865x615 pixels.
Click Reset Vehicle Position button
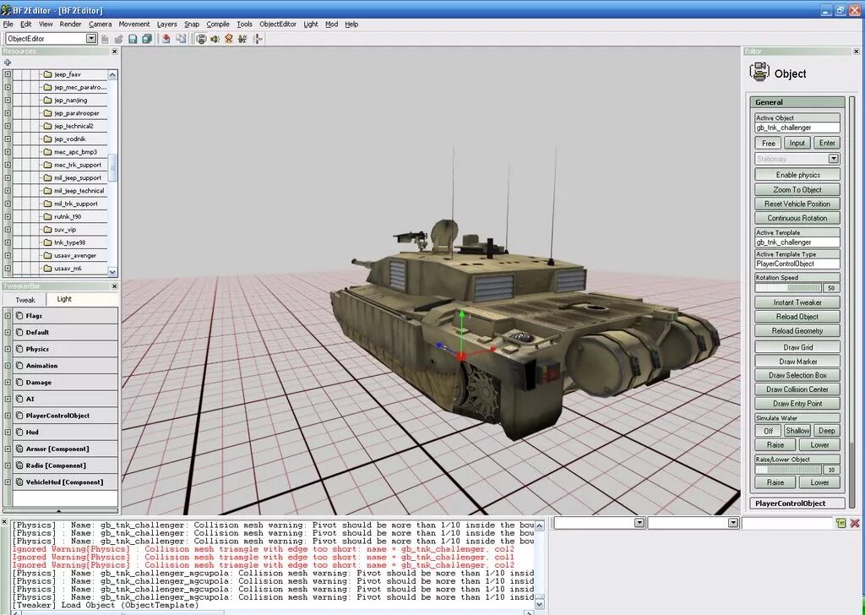tap(797, 204)
